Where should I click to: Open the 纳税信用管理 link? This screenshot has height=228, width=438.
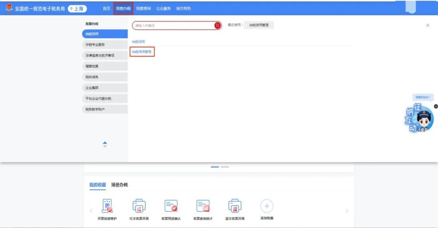point(142,52)
